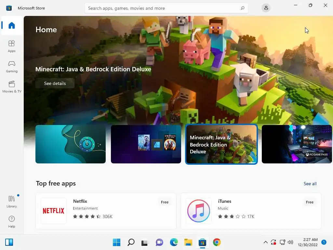This screenshot has height=250, width=333.
Task: Click Microsoft Store taskbar icon
Action: click(202, 242)
